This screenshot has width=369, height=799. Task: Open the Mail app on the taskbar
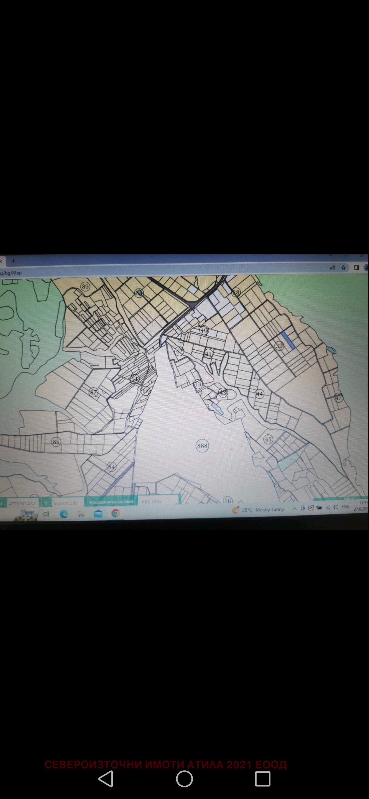click(98, 514)
